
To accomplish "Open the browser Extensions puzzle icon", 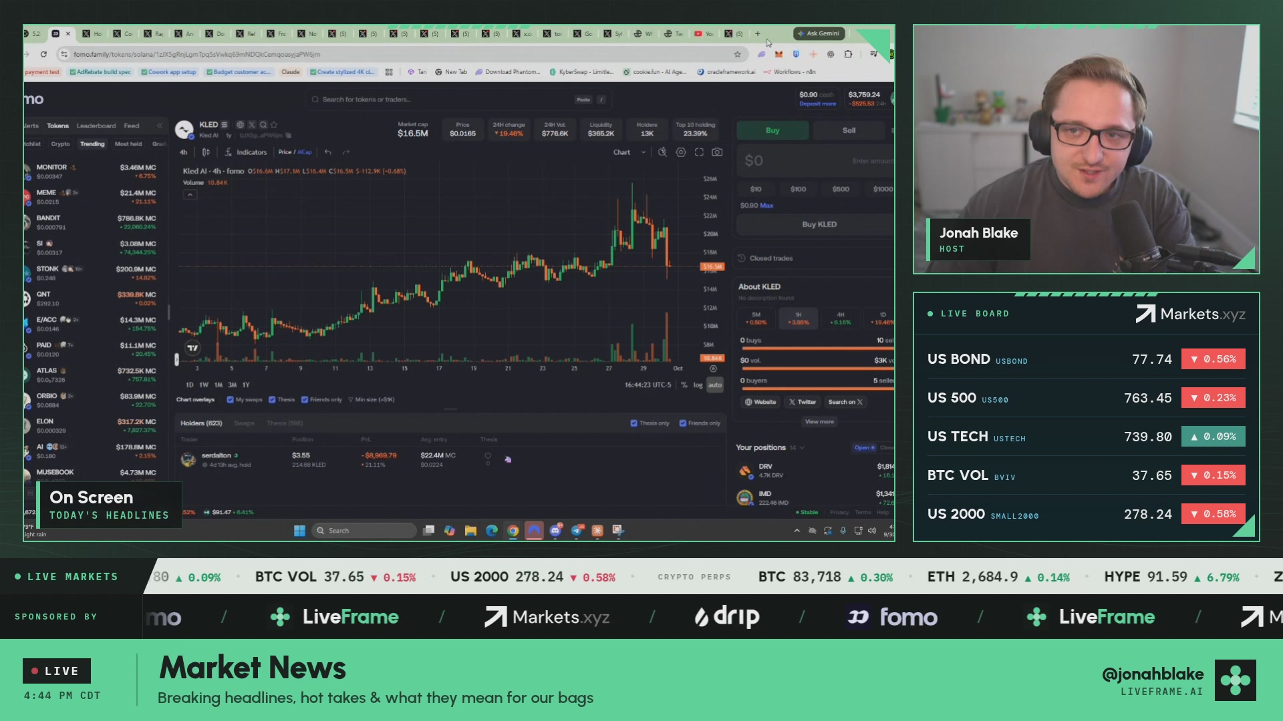I will [x=848, y=54].
